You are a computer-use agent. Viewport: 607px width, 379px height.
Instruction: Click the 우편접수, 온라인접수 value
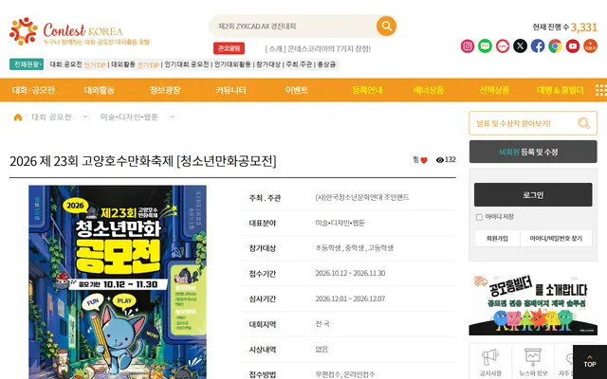coord(345,374)
